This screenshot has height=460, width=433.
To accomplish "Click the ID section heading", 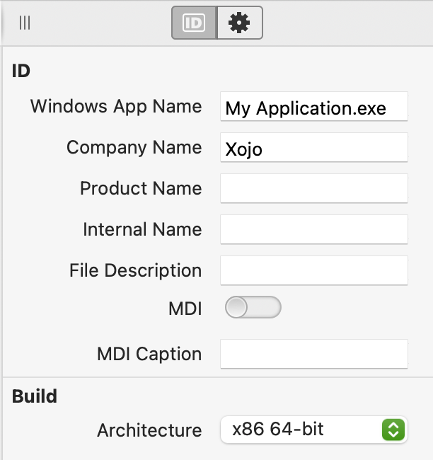I will (21, 71).
